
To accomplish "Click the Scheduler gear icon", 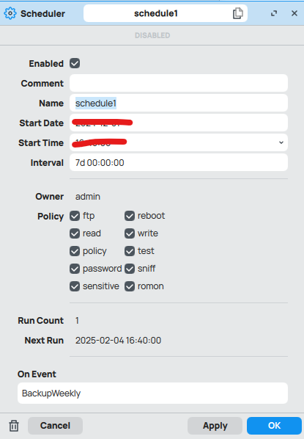I will pyautogui.click(x=10, y=13).
